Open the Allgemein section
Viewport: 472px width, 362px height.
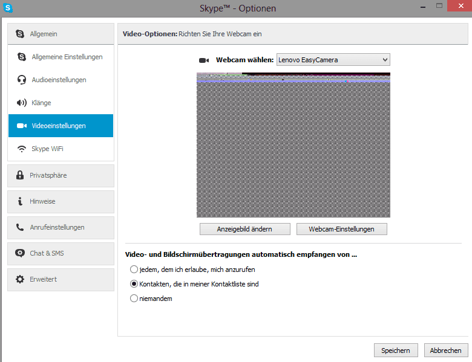coord(61,34)
